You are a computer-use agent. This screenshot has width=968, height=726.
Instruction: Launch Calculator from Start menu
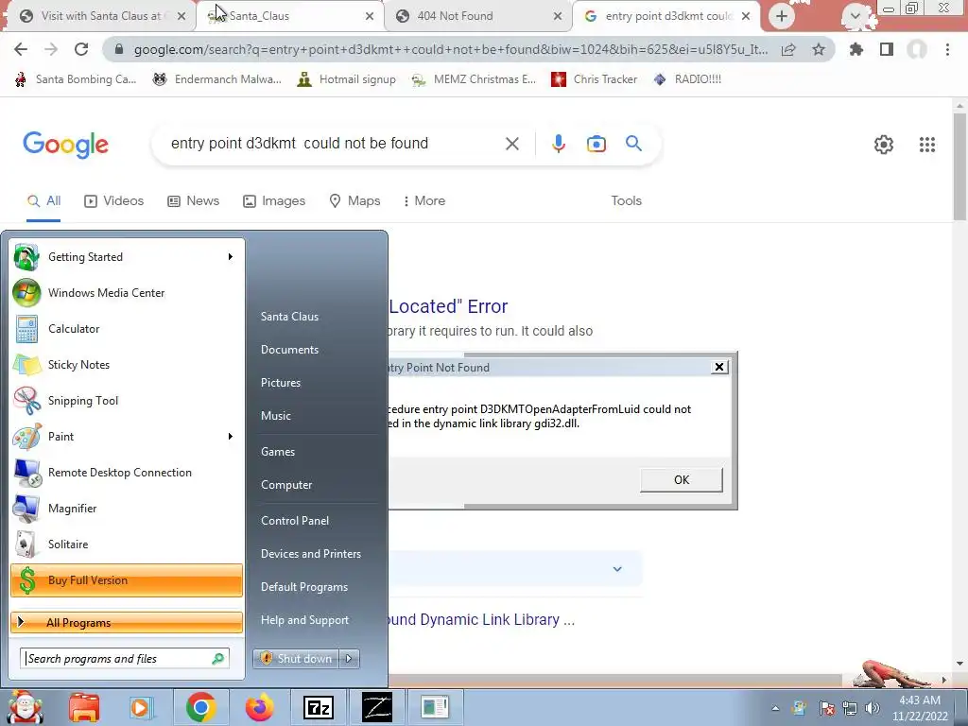(x=127, y=329)
